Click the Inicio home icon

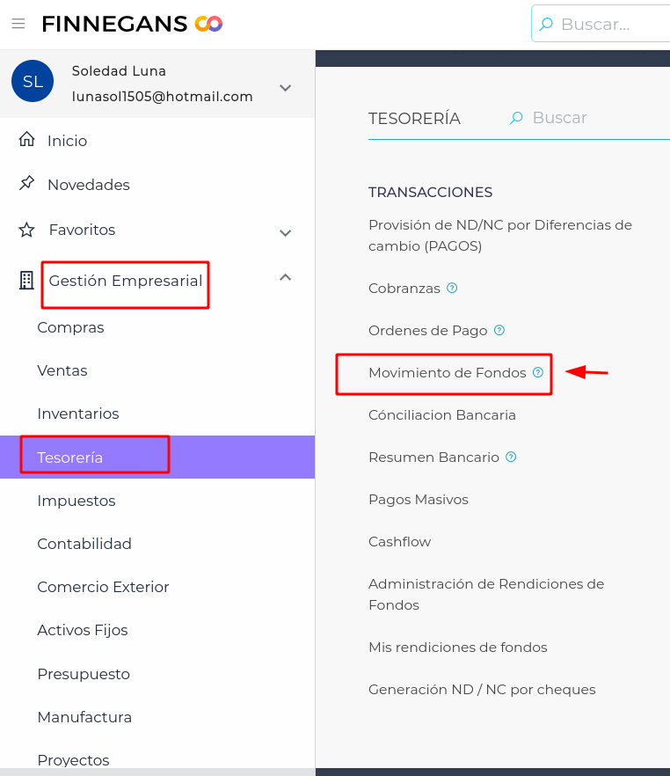pyautogui.click(x=27, y=140)
